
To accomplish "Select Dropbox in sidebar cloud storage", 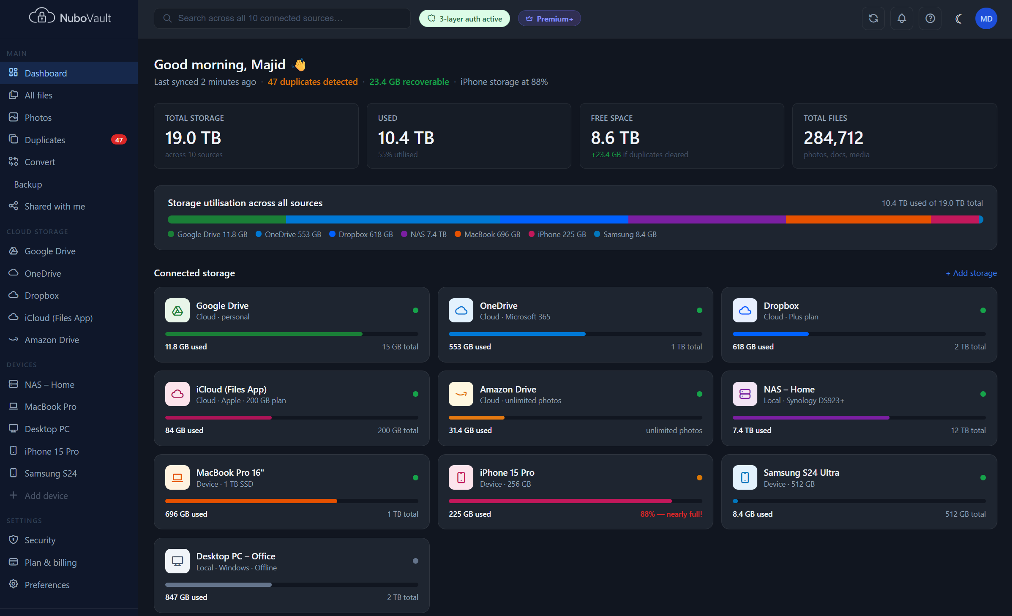I will tap(69, 295).
